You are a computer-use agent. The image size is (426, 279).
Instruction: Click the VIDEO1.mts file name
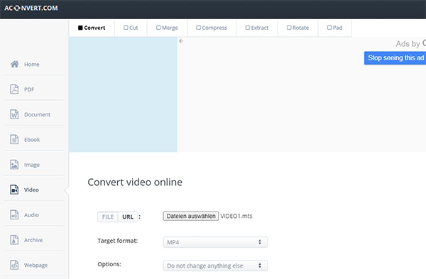tap(236, 217)
